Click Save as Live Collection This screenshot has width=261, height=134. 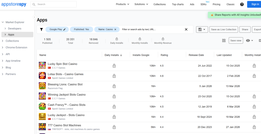[224, 30]
